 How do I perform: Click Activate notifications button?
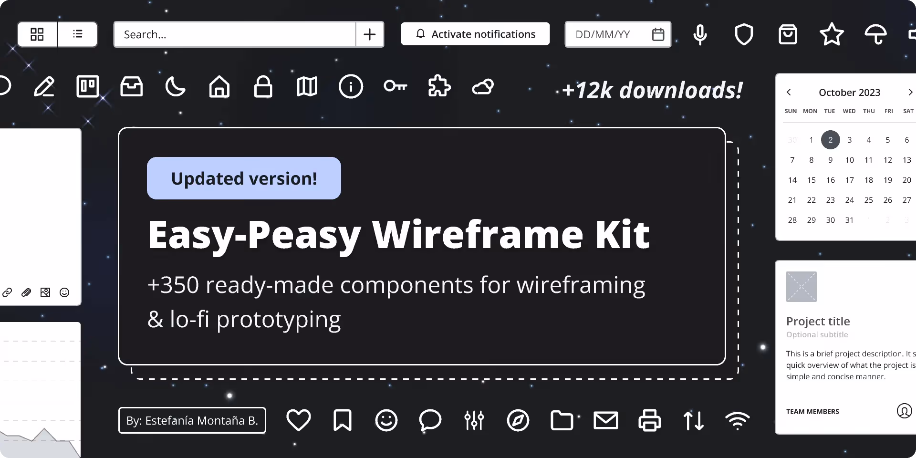pos(475,34)
